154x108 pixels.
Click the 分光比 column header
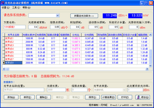76,35
